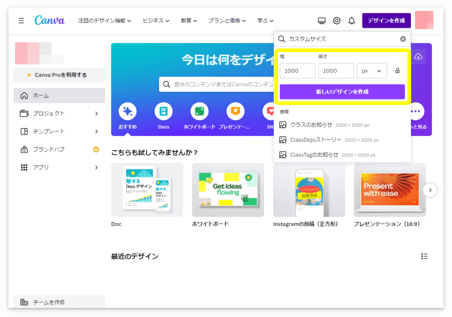Click the カスタムサイズ search field
452x317 pixels.
pos(342,39)
